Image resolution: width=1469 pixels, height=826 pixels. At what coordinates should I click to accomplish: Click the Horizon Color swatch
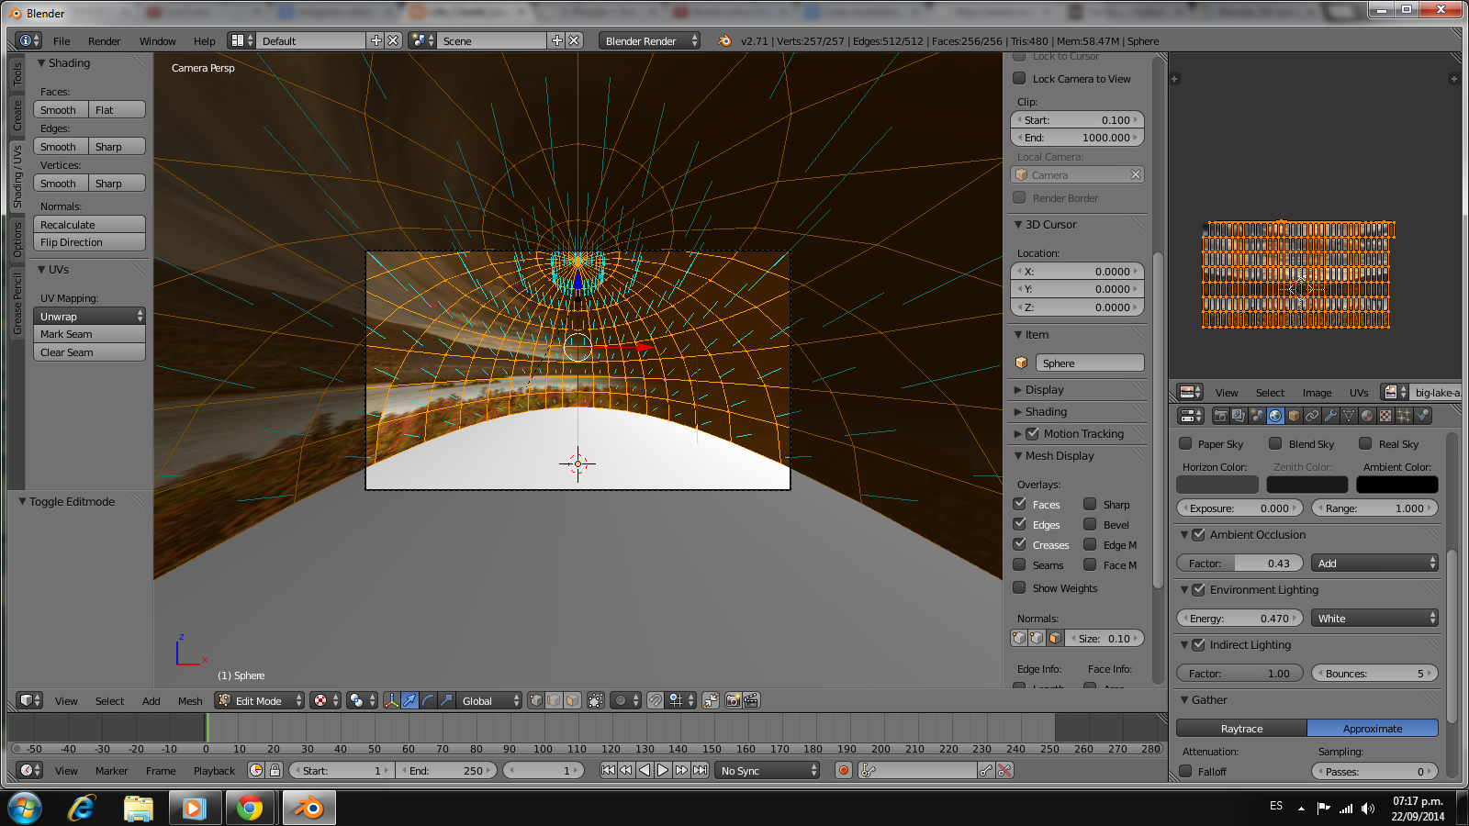coord(1217,485)
